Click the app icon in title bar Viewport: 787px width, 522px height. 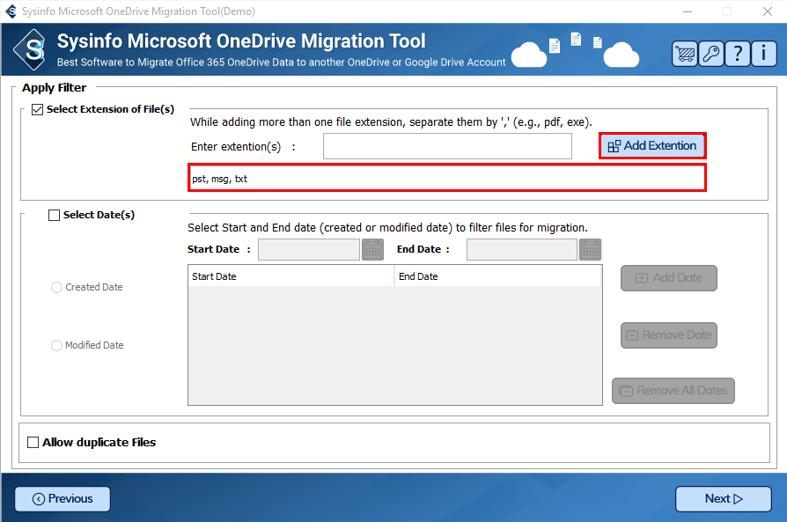pos(11,11)
